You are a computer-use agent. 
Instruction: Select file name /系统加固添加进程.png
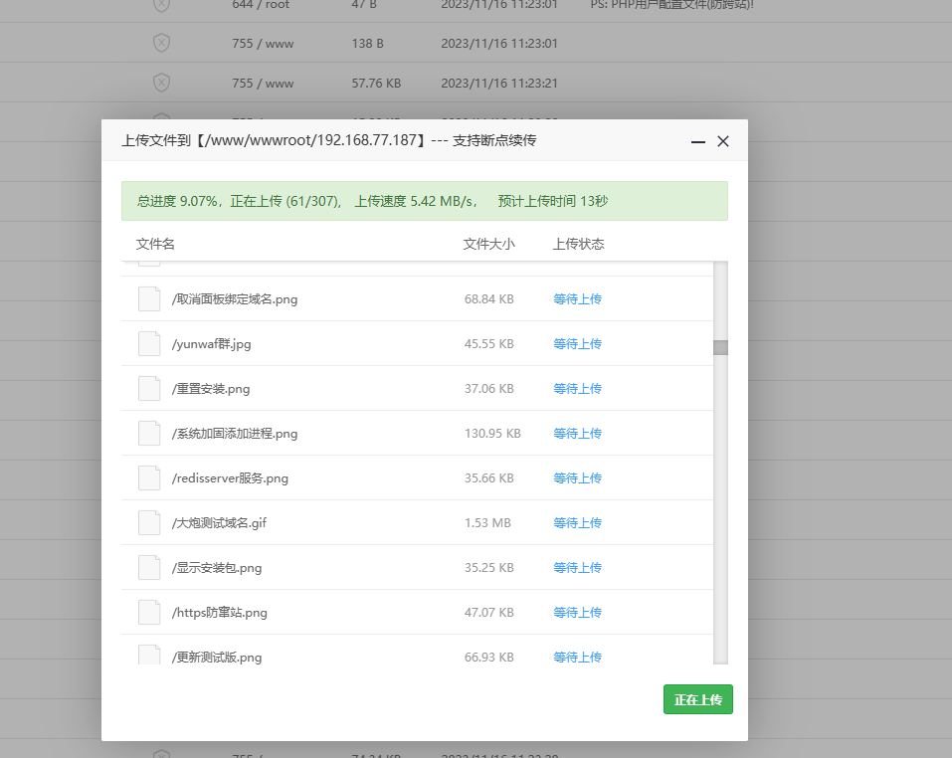point(235,434)
